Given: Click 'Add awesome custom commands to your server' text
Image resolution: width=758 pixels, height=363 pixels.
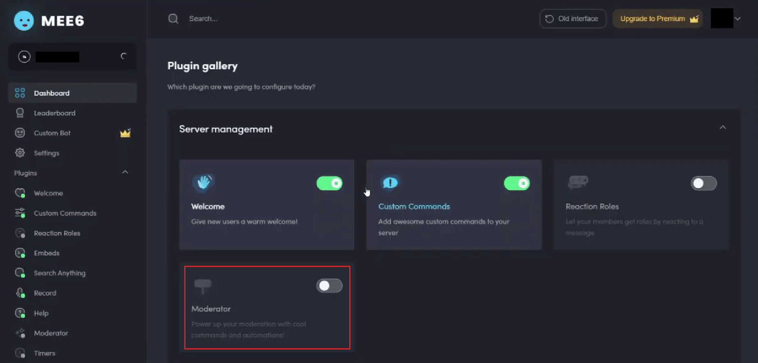Looking at the screenshot, I should click(x=444, y=227).
